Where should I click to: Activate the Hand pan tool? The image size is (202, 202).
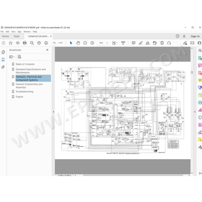pos(78,43)
